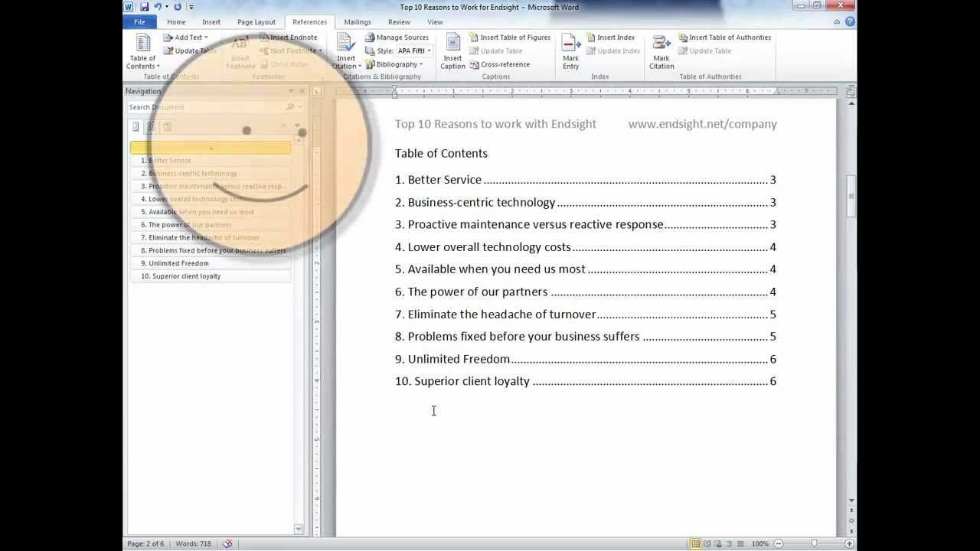Click the '4. Lower overall technology costs' TOC entry
Viewport: 980px width, 551px height.
tap(586, 247)
